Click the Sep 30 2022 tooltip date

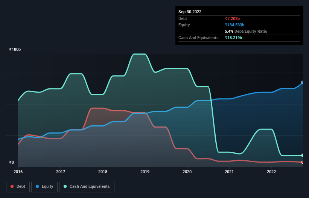click(190, 12)
